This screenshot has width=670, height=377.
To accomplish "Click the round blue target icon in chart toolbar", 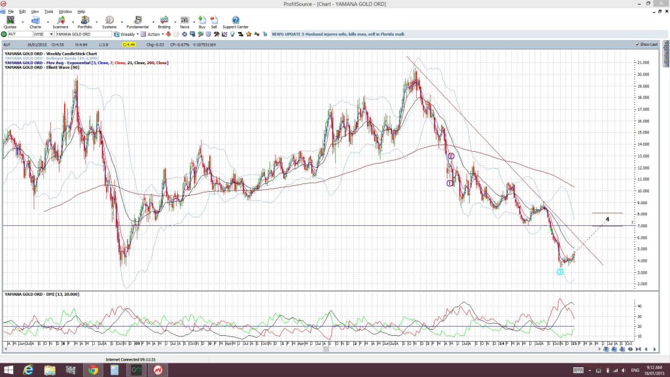I will tap(185, 34).
